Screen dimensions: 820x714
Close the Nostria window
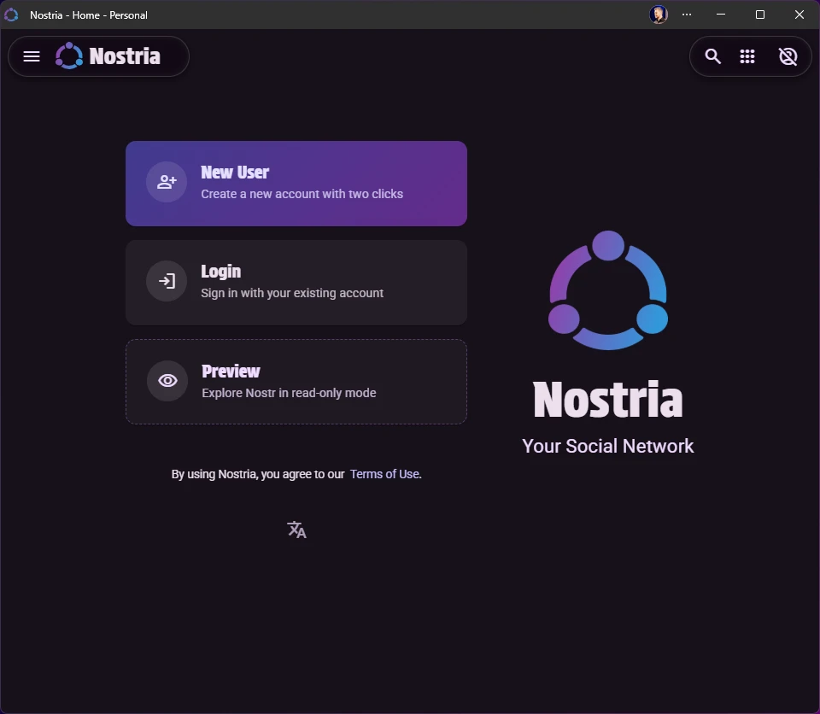click(x=799, y=15)
